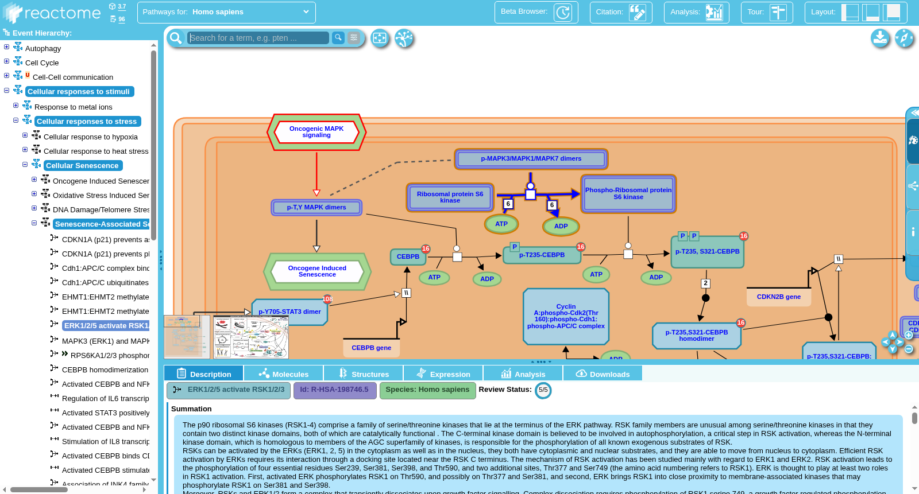Pan diagram right with arrow control
This screenshot has height=494, width=919.
[x=900, y=342]
